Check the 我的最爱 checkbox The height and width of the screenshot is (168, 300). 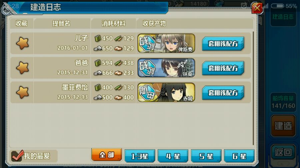(17, 156)
